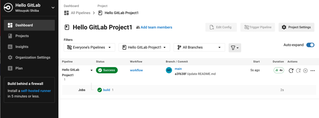Click the cancel workflow icon
Image resolution: width=319 pixels, height=118 pixels.
(x=305, y=71)
